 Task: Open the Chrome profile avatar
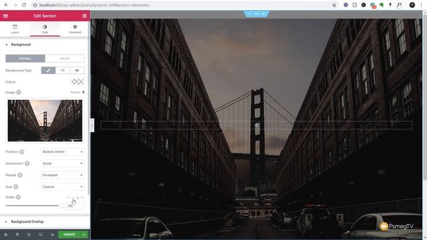412,5
